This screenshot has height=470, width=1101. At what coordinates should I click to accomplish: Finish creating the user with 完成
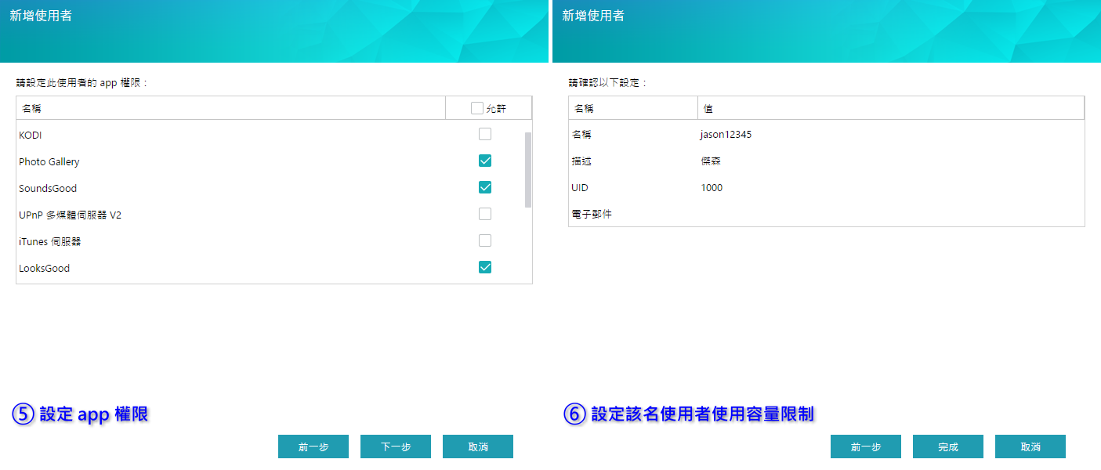click(948, 446)
